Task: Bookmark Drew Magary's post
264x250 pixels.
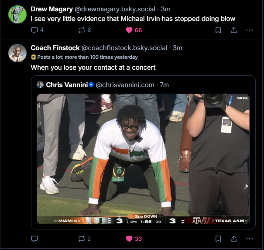Action: (218, 30)
